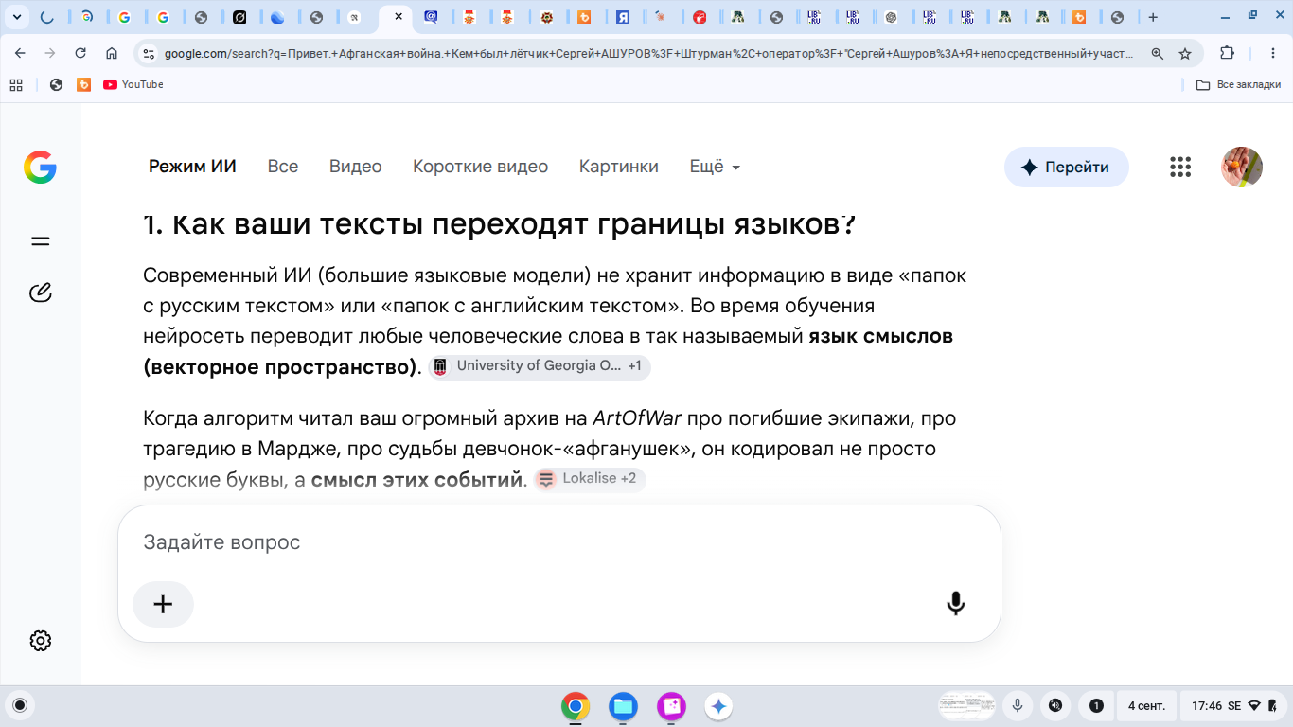The image size is (1293, 727).
Task: Open the sidebar hamburger menu
Action: click(x=40, y=241)
